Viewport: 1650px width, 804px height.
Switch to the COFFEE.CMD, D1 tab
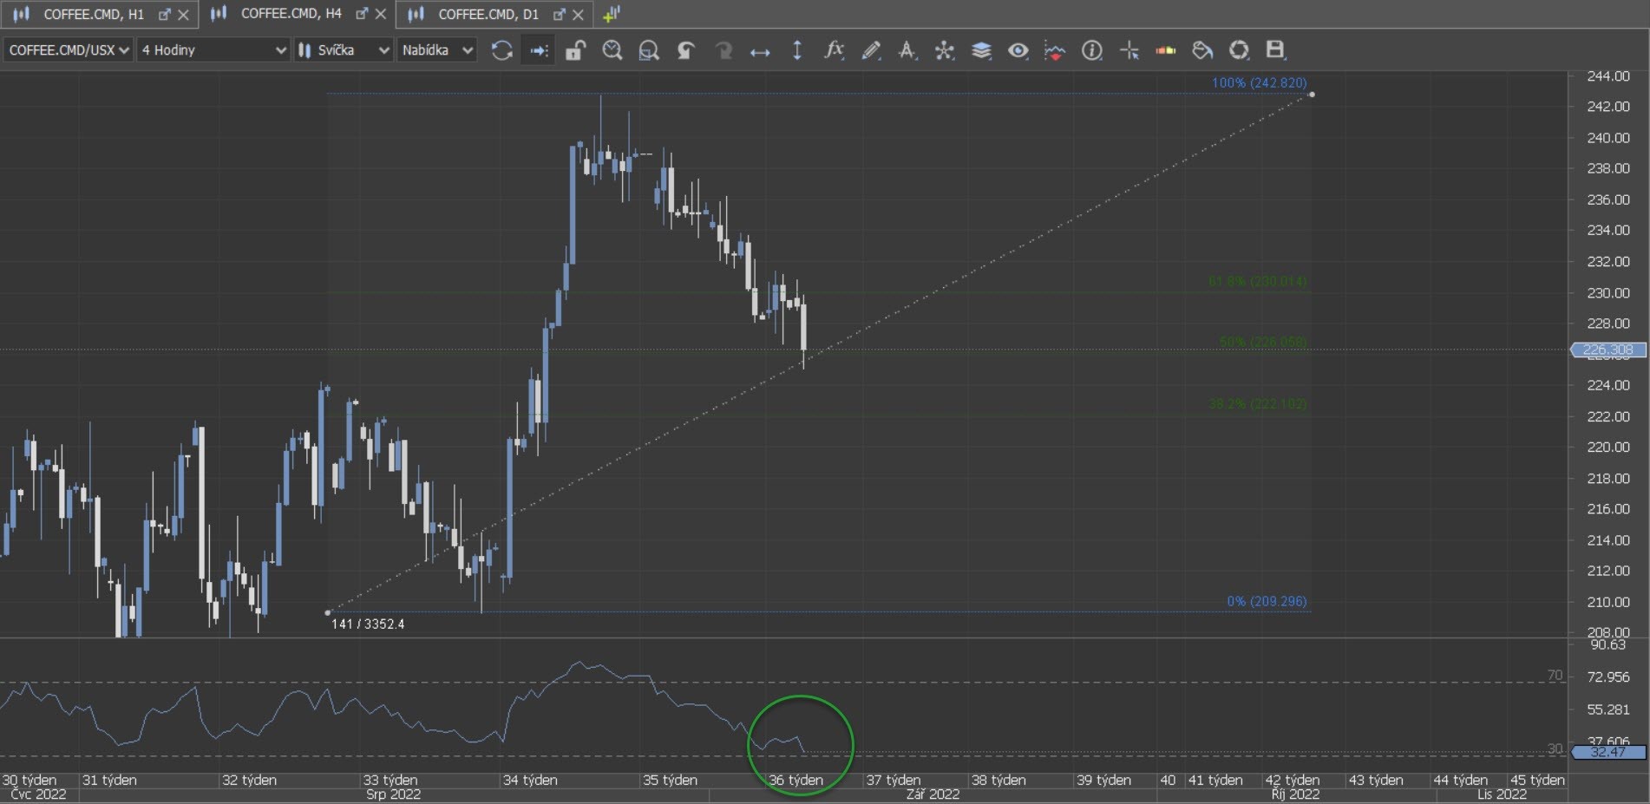coord(488,14)
